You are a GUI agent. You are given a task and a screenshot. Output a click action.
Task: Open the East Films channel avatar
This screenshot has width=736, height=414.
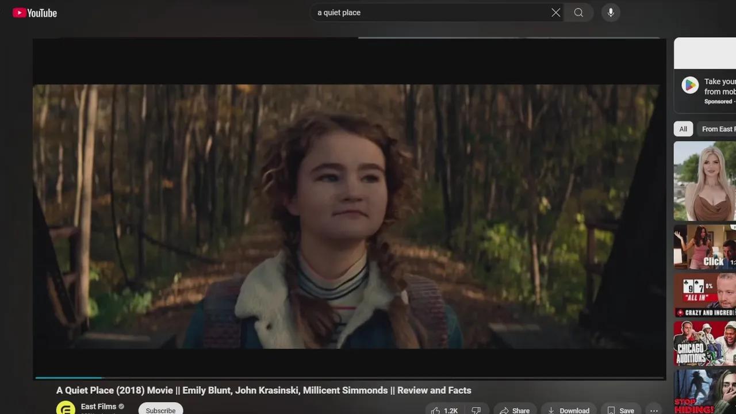pyautogui.click(x=66, y=408)
